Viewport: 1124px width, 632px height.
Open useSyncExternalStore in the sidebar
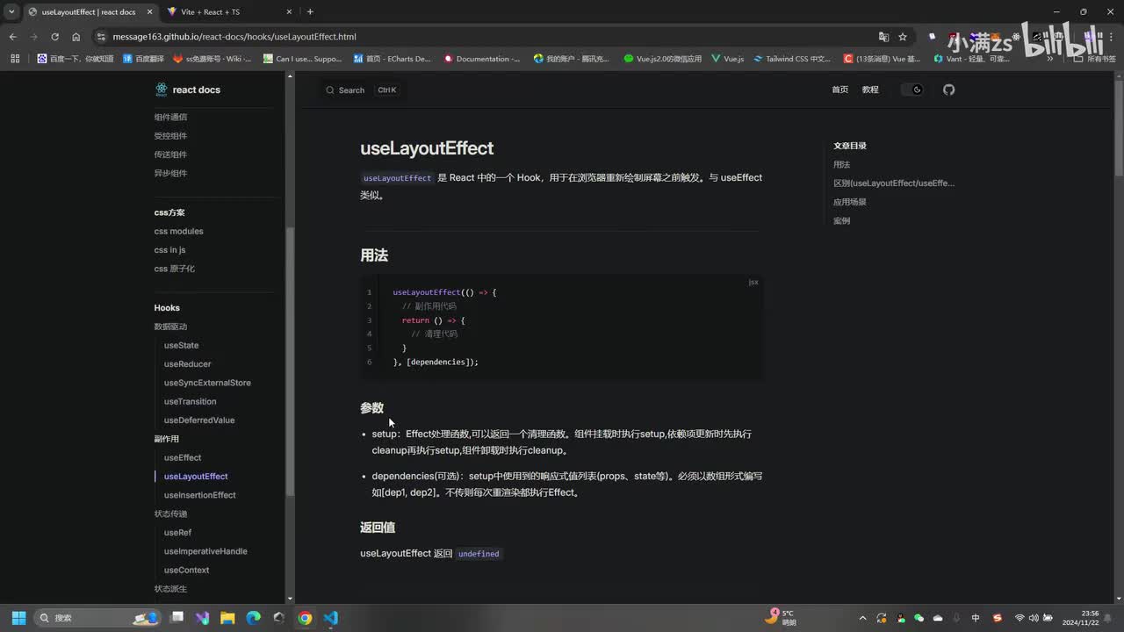[x=207, y=383]
